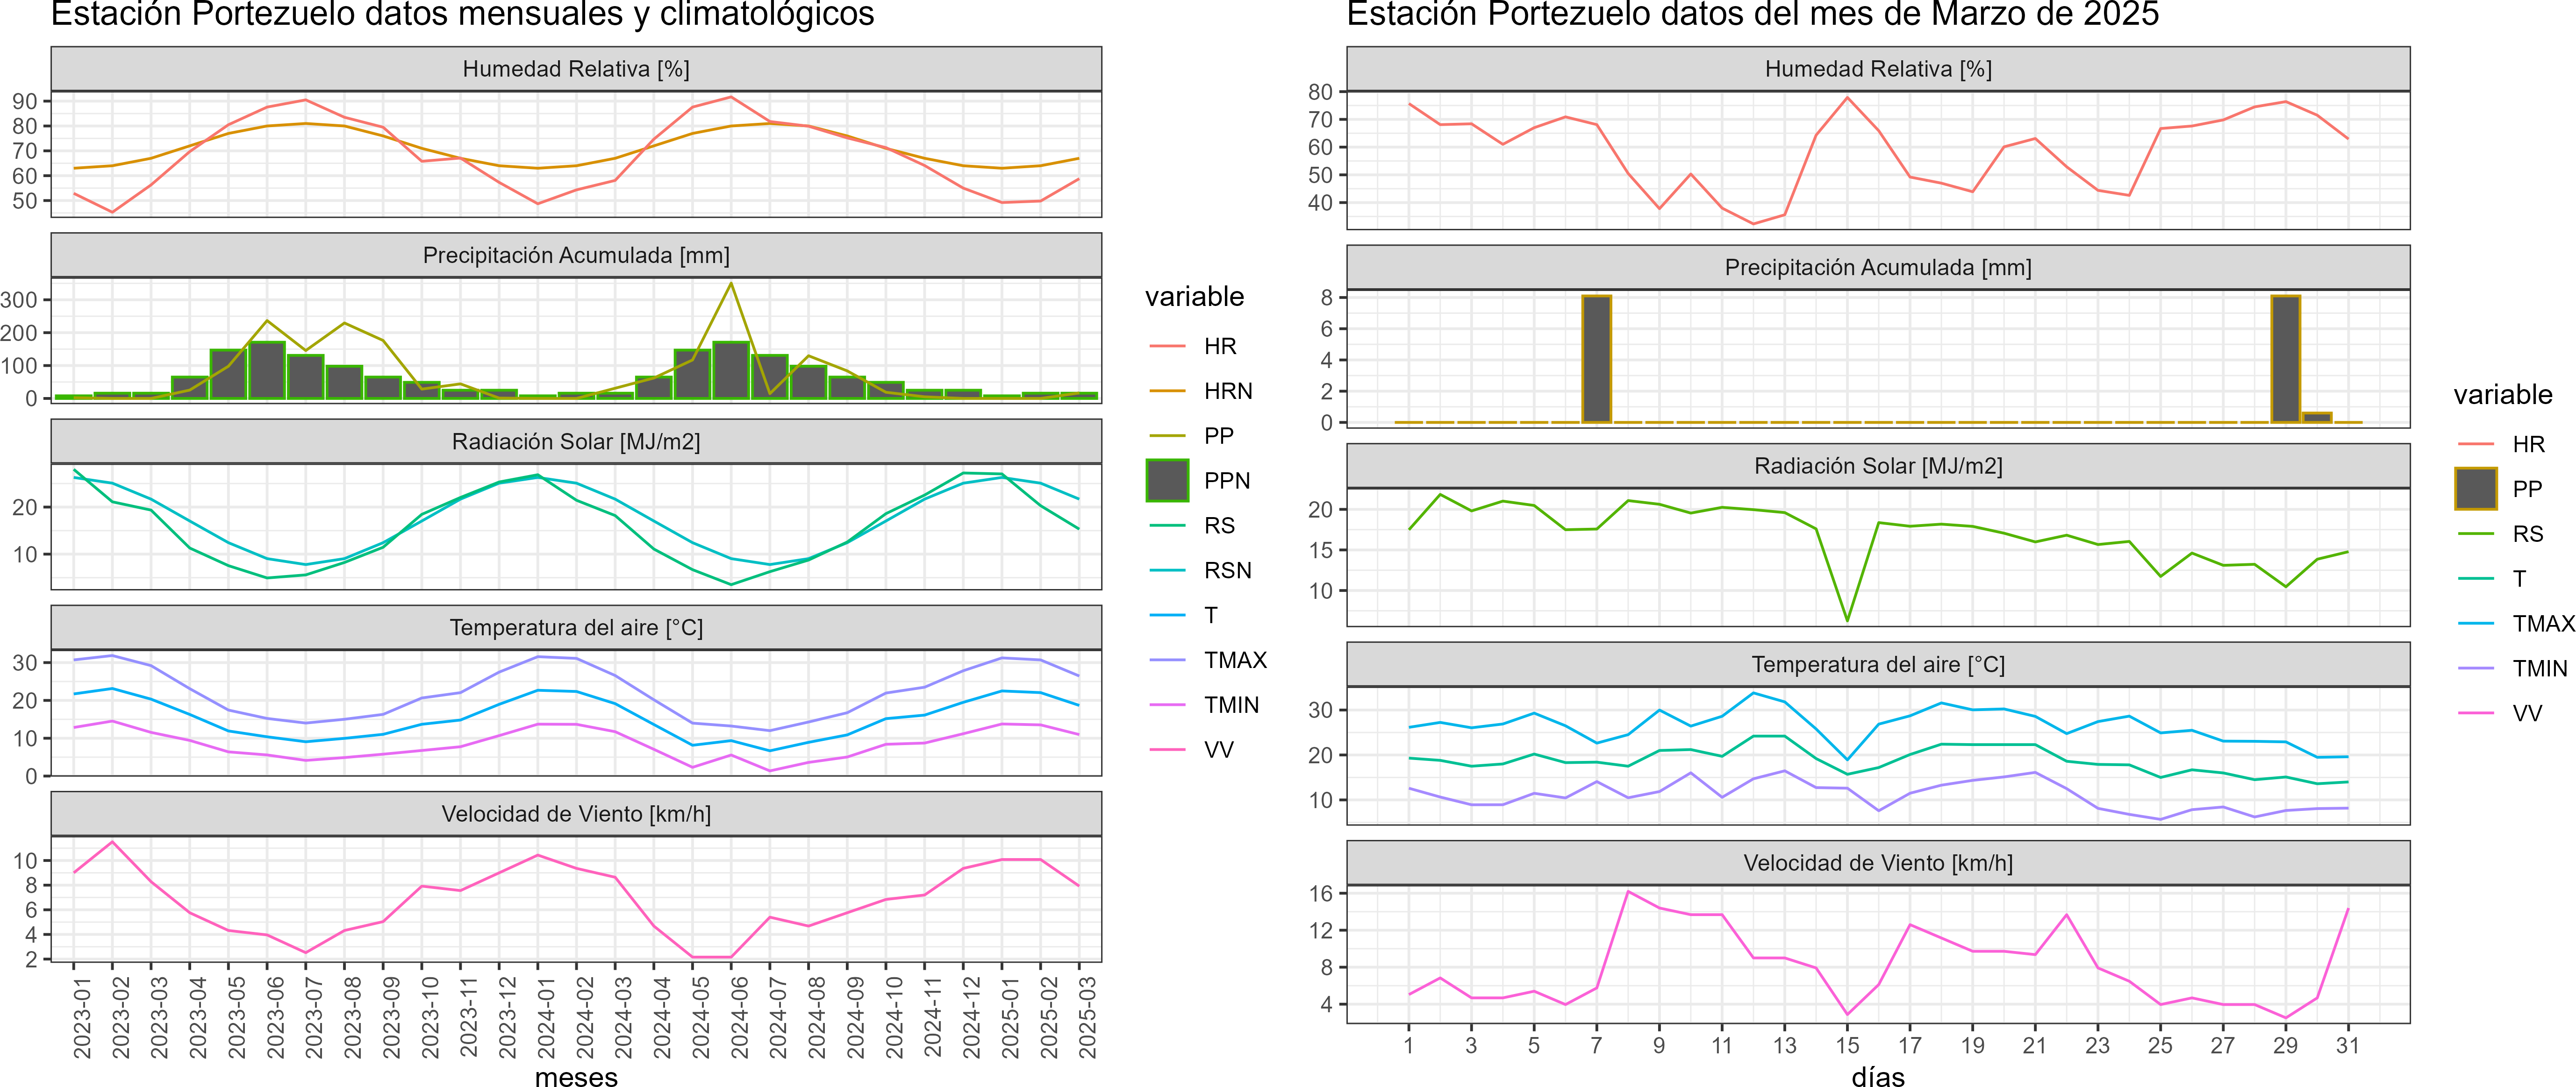Click the tall precipitation bar on day 29
The image size is (2576, 1087).
[x=2285, y=359]
